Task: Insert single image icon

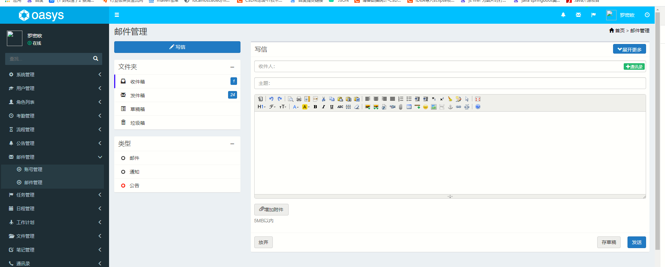Action: 368,107
